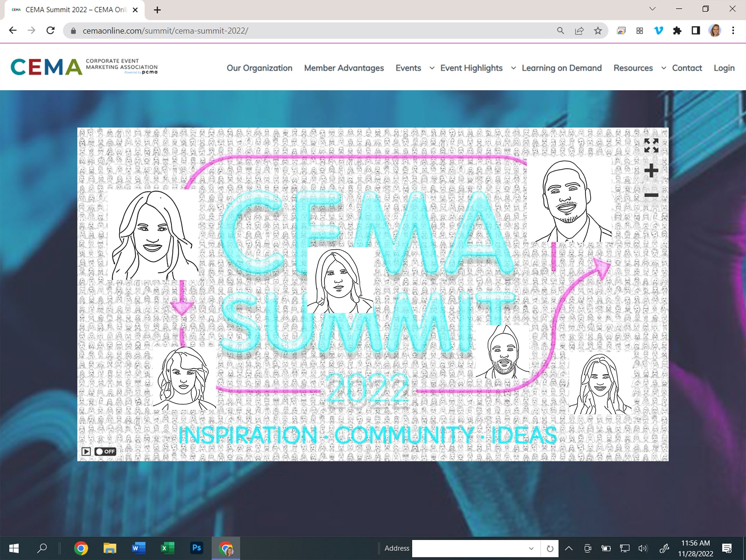Viewport: 746px width, 560px height.
Task: Click the browser bookmark star icon
Action: [598, 31]
